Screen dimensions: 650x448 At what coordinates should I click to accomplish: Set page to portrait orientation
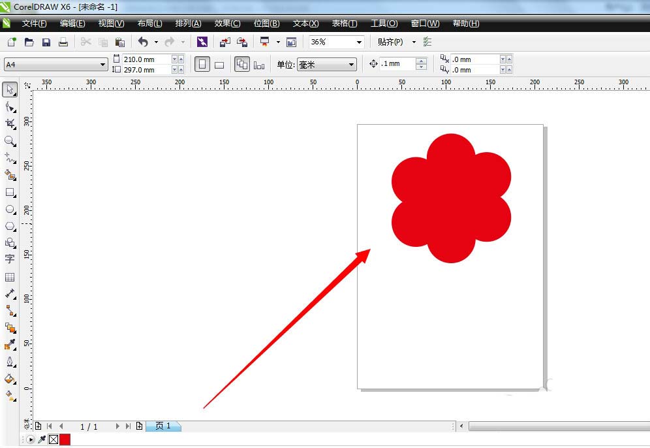202,65
